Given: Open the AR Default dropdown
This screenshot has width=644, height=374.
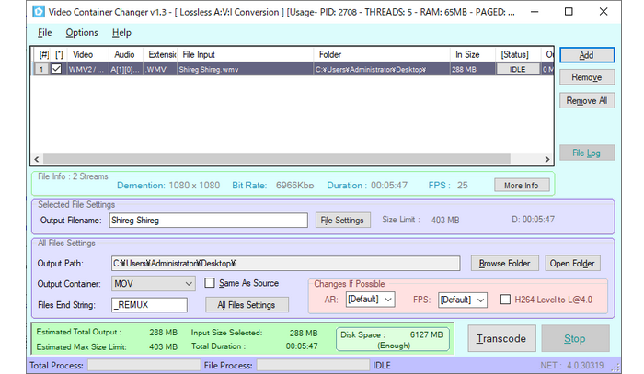Looking at the screenshot, I should (x=370, y=300).
